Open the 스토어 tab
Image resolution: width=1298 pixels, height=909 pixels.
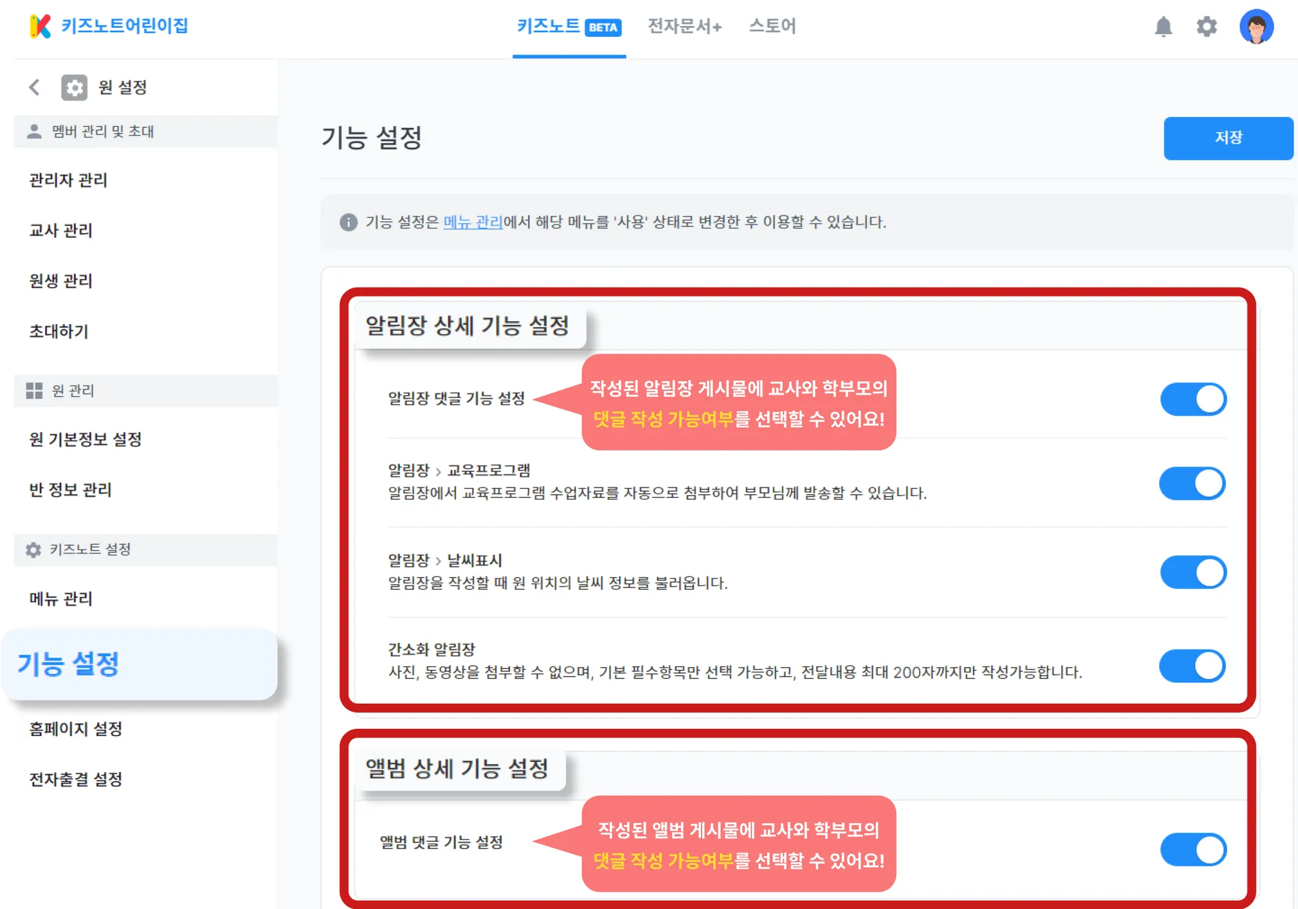point(772,26)
